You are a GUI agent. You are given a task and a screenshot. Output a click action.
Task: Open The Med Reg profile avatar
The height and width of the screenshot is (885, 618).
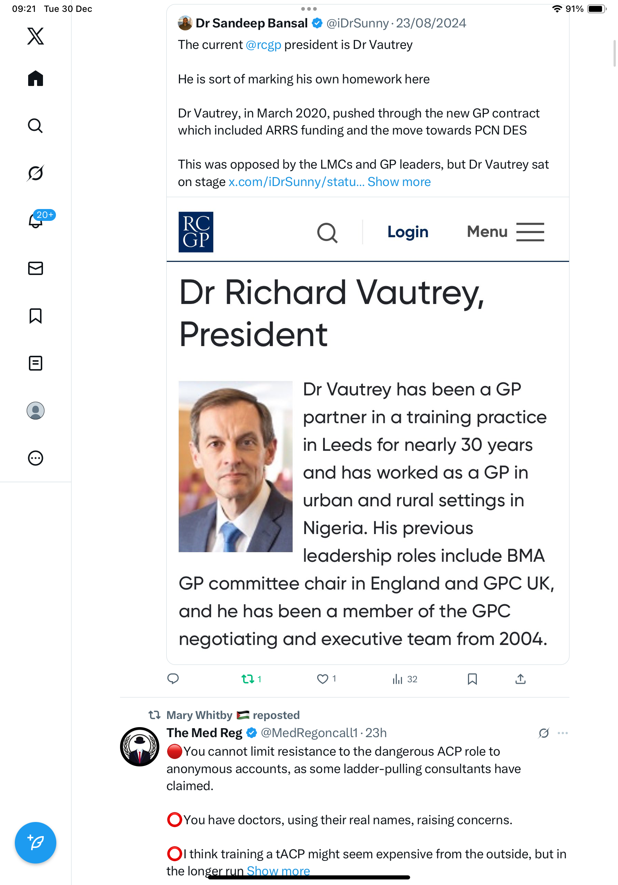point(139,747)
